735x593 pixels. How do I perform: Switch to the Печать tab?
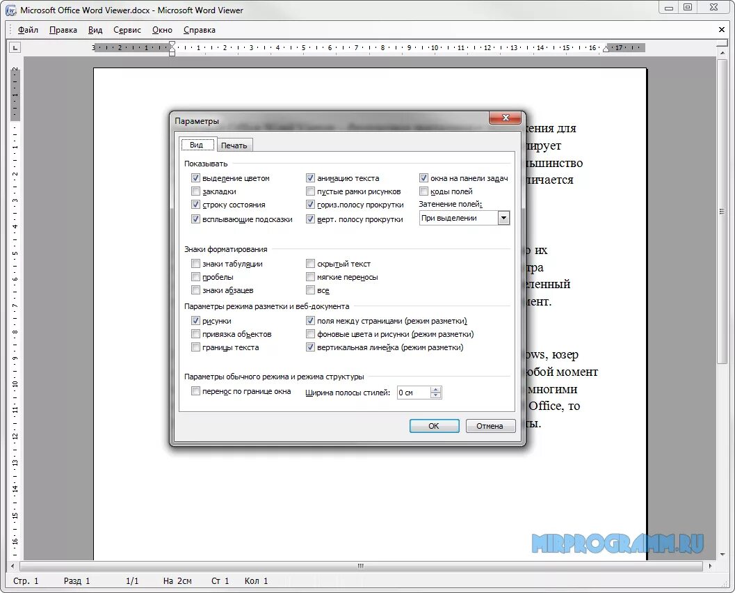(234, 145)
